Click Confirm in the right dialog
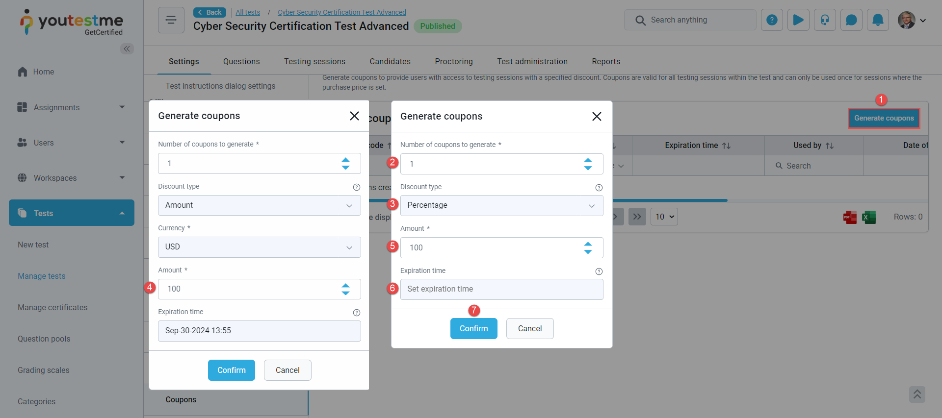Screen dimensions: 942x418 (474, 328)
